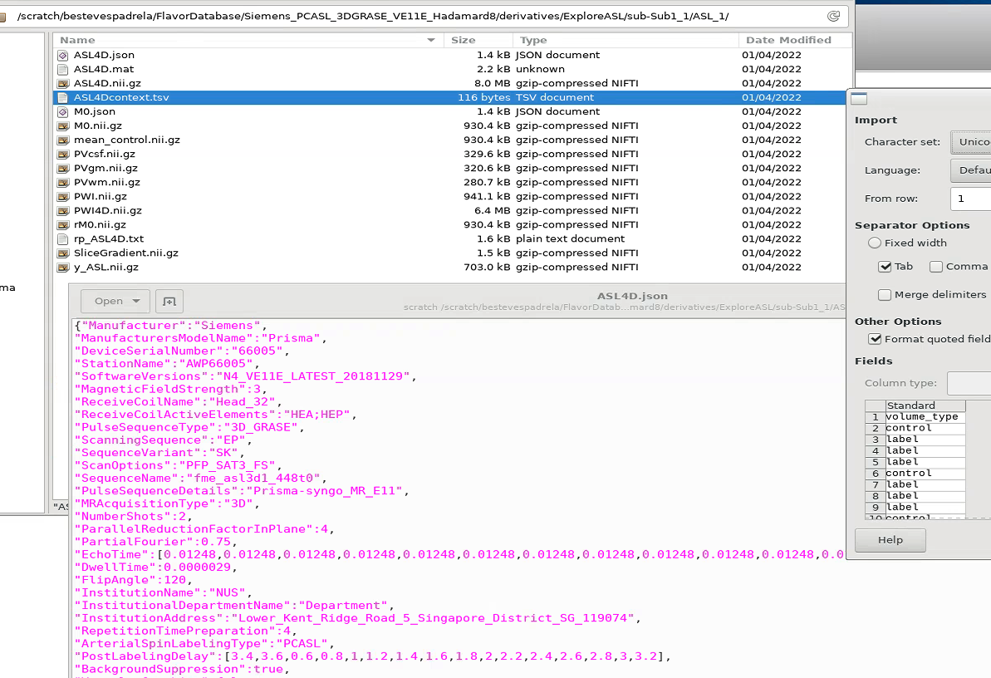The height and width of the screenshot is (678, 991).
Task: Enable the Merge delimiters checkbox
Action: [885, 294]
